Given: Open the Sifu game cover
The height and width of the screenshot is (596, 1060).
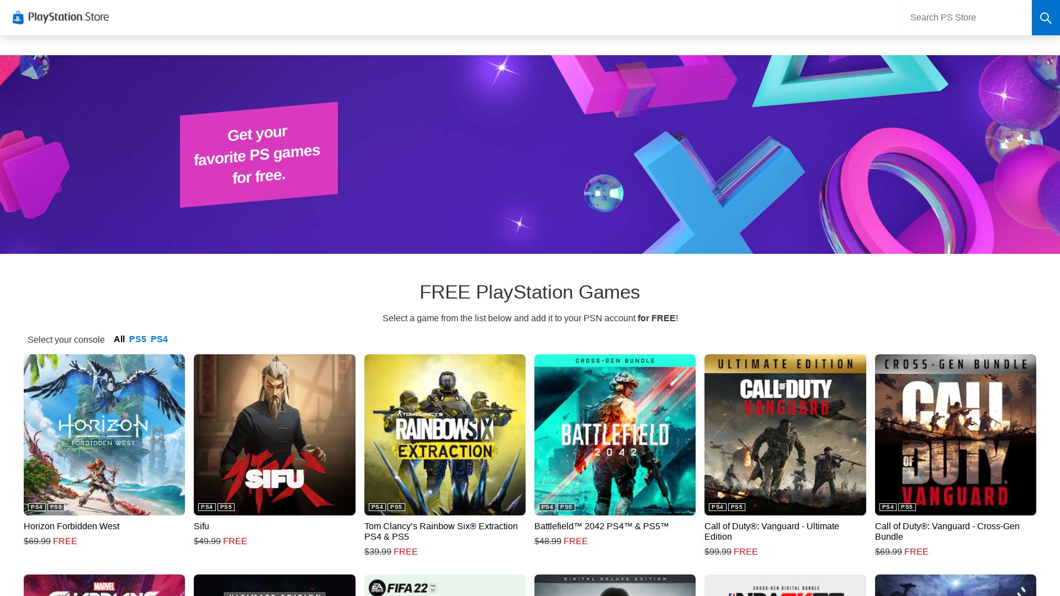Looking at the screenshot, I should pos(274,435).
